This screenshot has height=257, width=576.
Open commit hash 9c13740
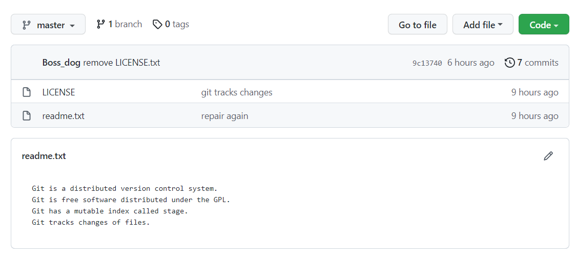427,63
